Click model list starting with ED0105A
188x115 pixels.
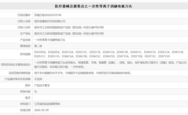[x=109, y=52]
